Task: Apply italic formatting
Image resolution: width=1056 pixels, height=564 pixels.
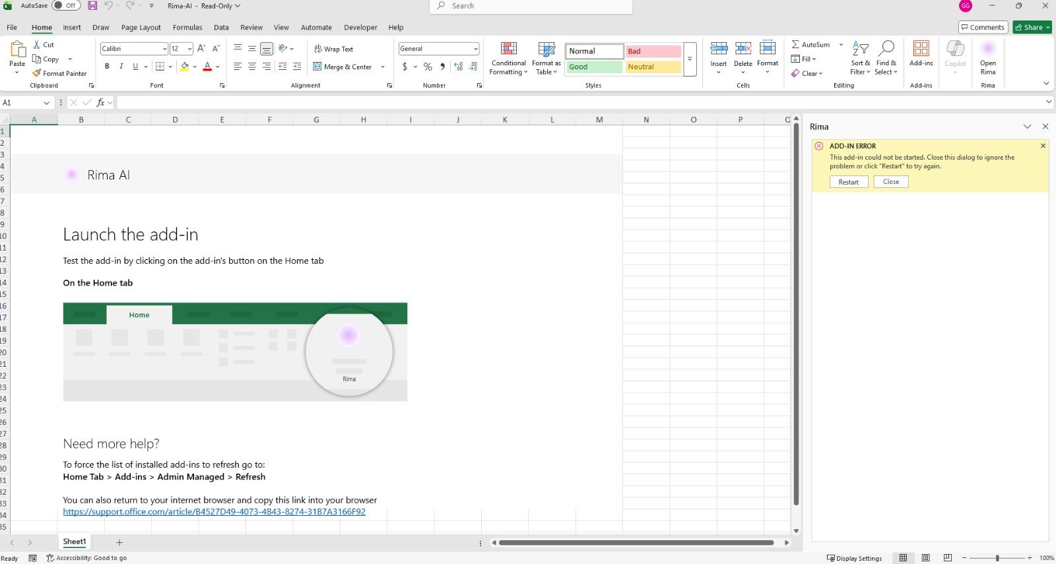Action: click(121, 67)
